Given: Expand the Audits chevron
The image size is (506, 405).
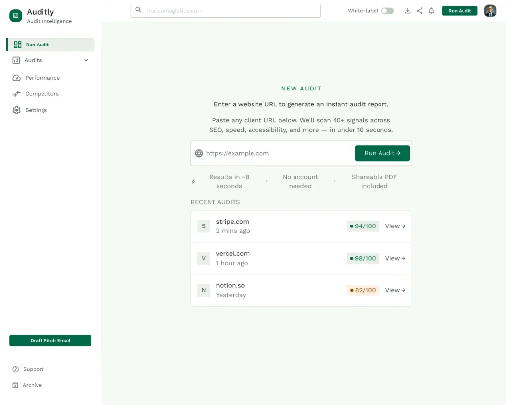Looking at the screenshot, I should (x=86, y=60).
